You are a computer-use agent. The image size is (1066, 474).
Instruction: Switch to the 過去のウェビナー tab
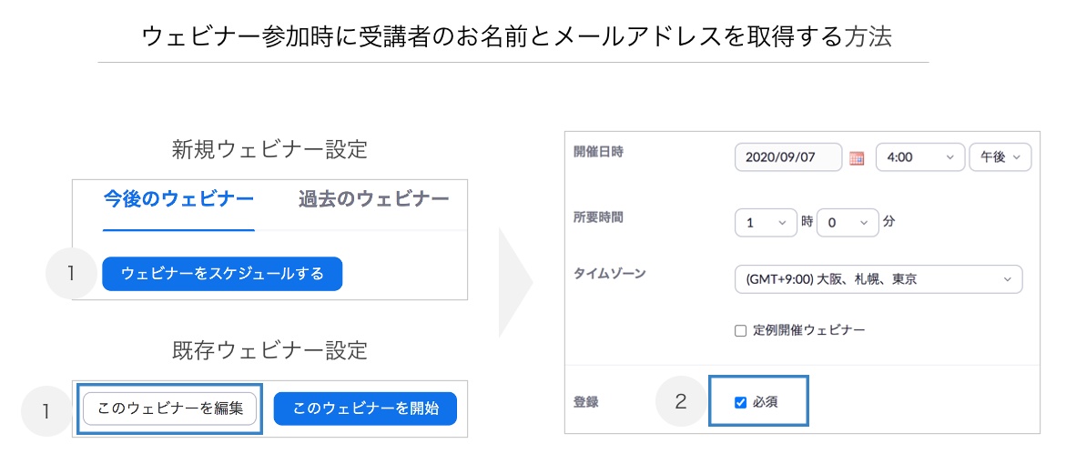tap(373, 200)
